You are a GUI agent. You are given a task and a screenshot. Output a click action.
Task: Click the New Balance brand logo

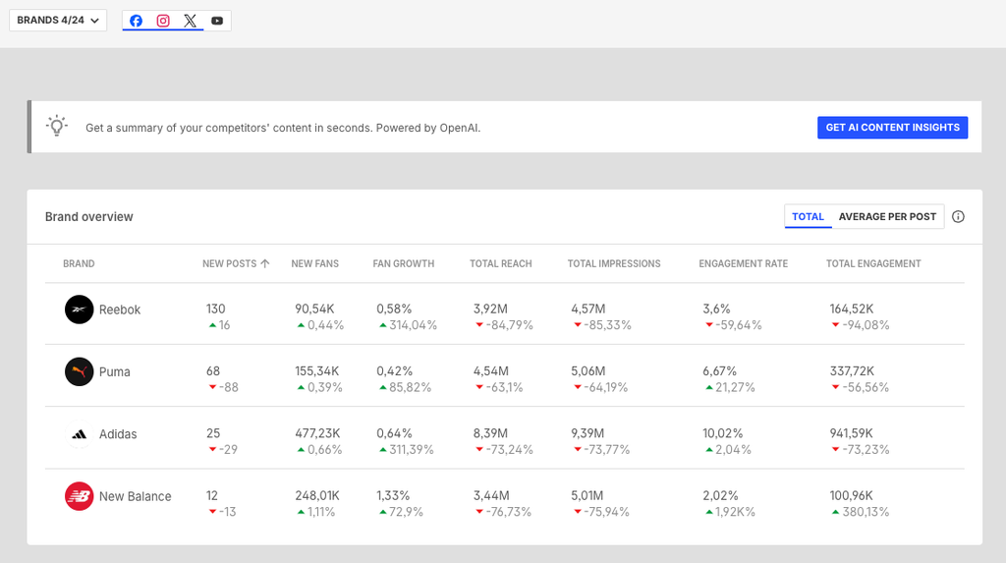click(79, 496)
